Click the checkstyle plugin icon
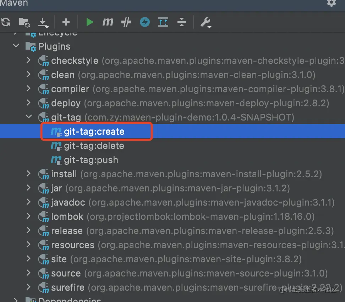 click(x=44, y=61)
